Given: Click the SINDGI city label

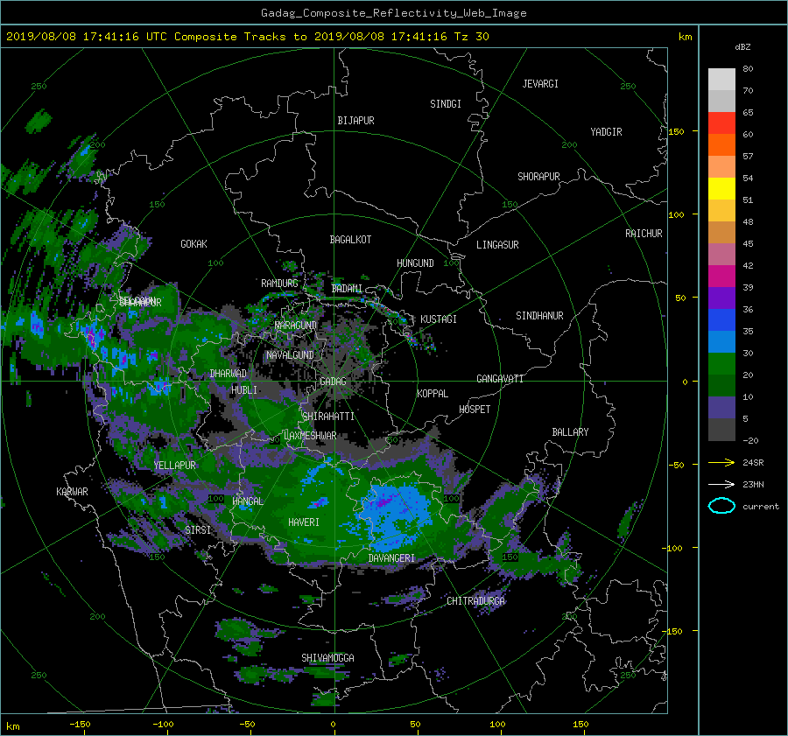Looking at the screenshot, I should tap(446, 104).
